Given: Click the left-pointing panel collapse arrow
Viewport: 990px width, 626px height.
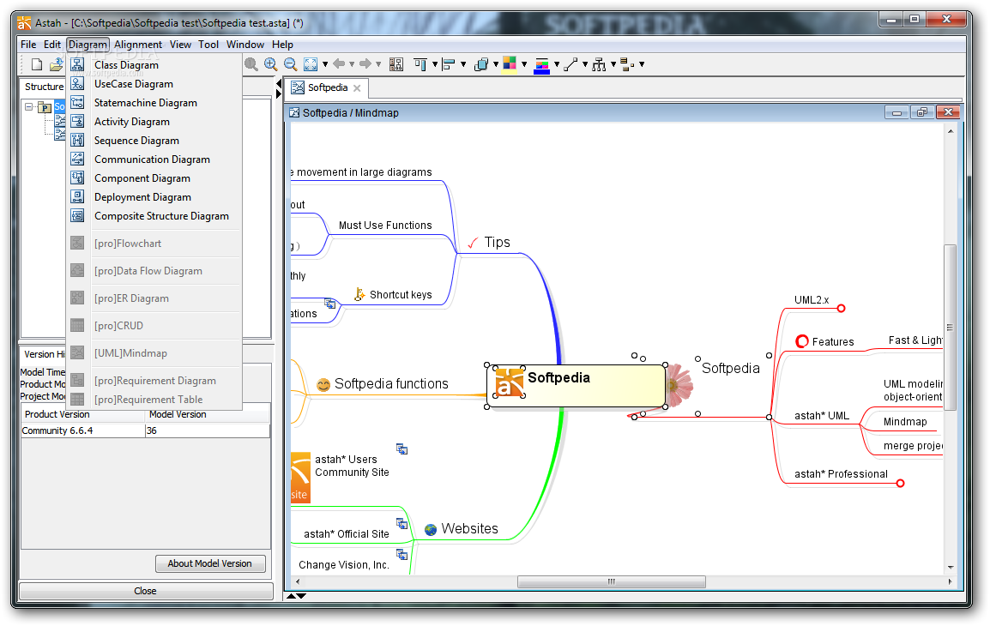Looking at the screenshot, I should coord(279,83).
